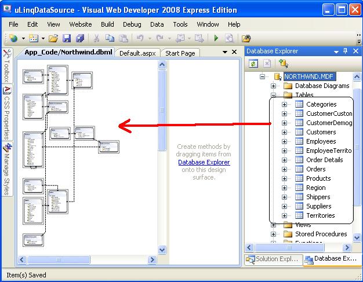Close the Database Explorer panel
Screen dimensions: 363x282
pyautogui.click(x=355, y=51)
